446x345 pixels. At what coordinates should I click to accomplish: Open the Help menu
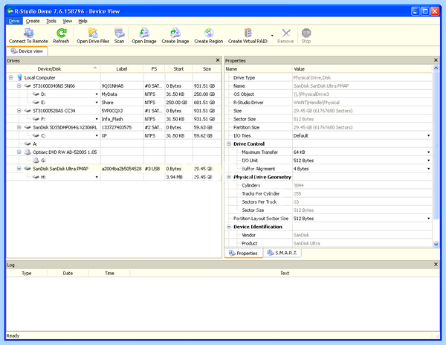point(83,21)
